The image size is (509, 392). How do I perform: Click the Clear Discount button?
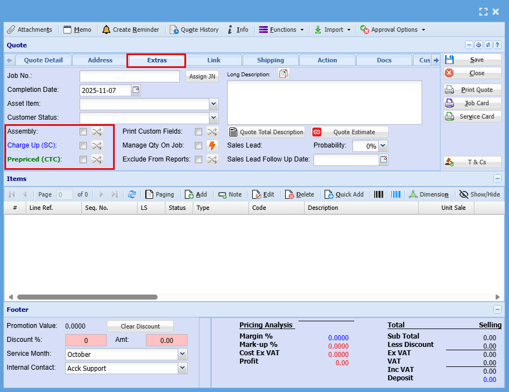[x=140, y=326]
